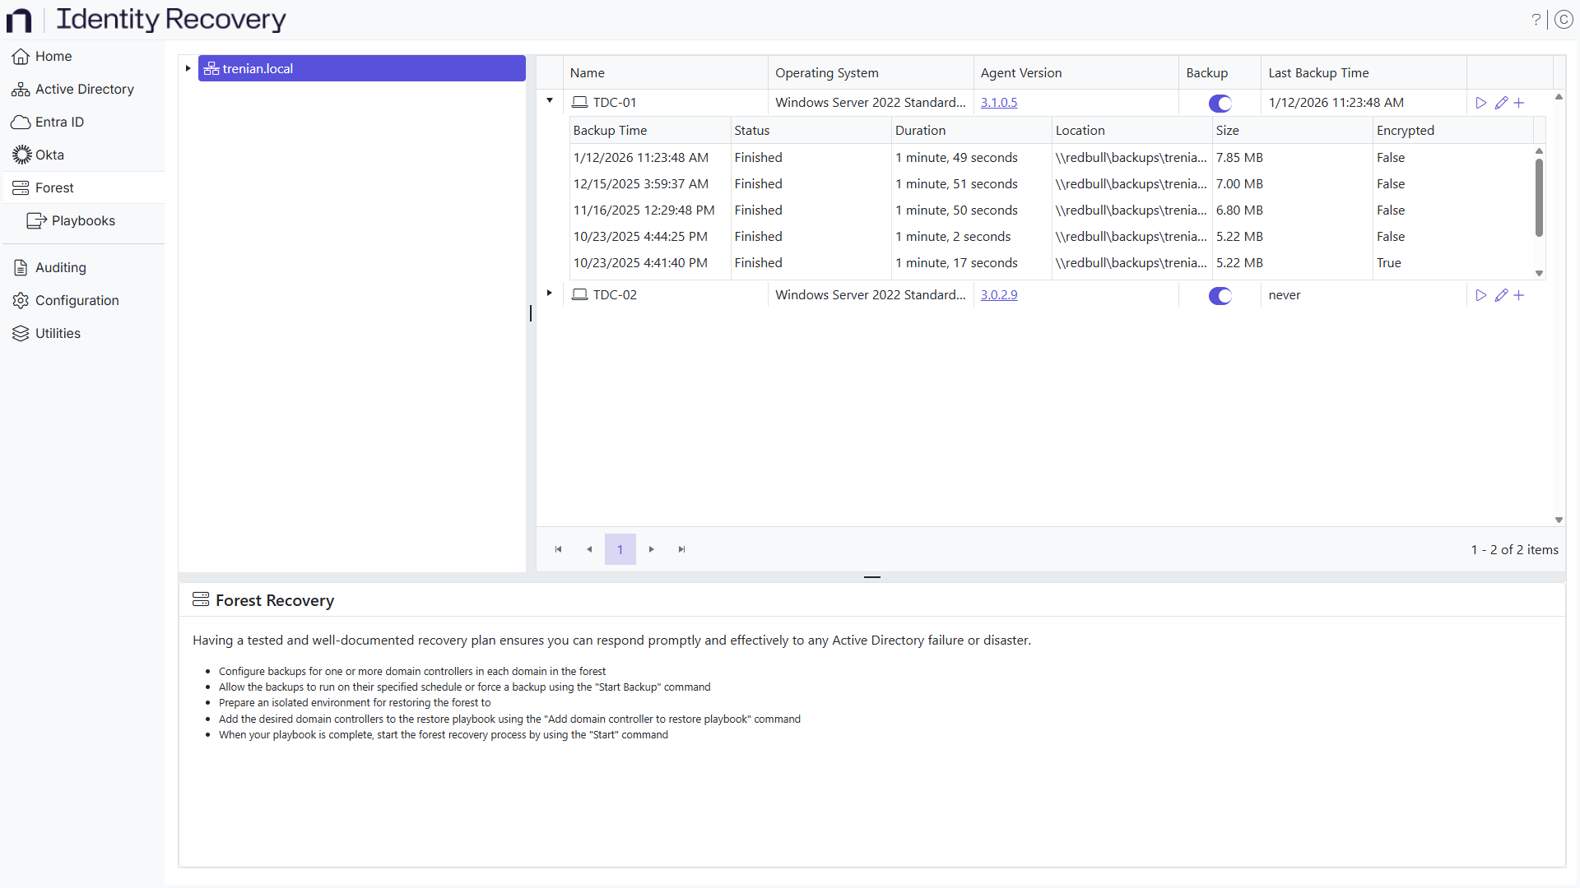Click agent version 3.0.2.9 link for TDC-02
1580x888 pixels.
(999, 294)
